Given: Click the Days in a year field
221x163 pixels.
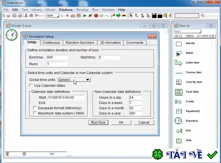Looking at the screenshot, I should [x=135, y=113].
